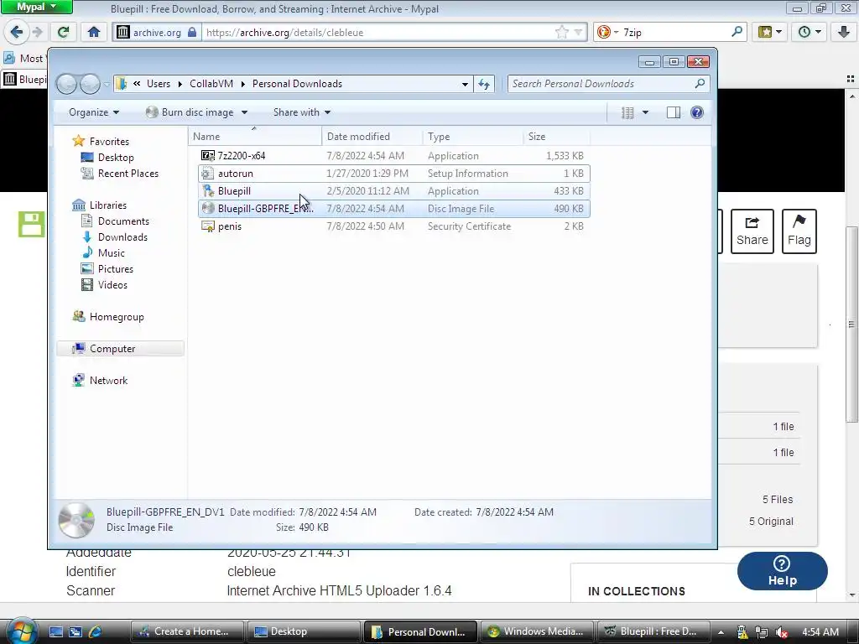This screenshot has height=644, width=859.
Task: Sort files by Name column
Action: tap(255, 137)
